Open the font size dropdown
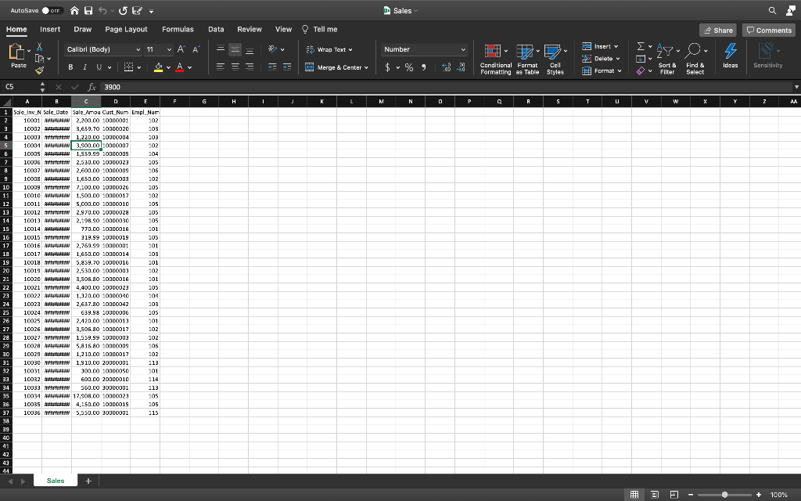 point(168,49)
